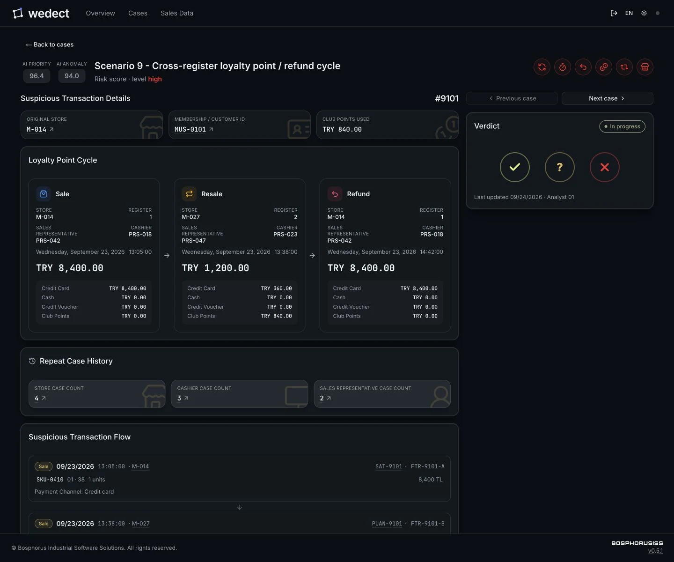Toggle the sun theme icon

tap(644, 13)
